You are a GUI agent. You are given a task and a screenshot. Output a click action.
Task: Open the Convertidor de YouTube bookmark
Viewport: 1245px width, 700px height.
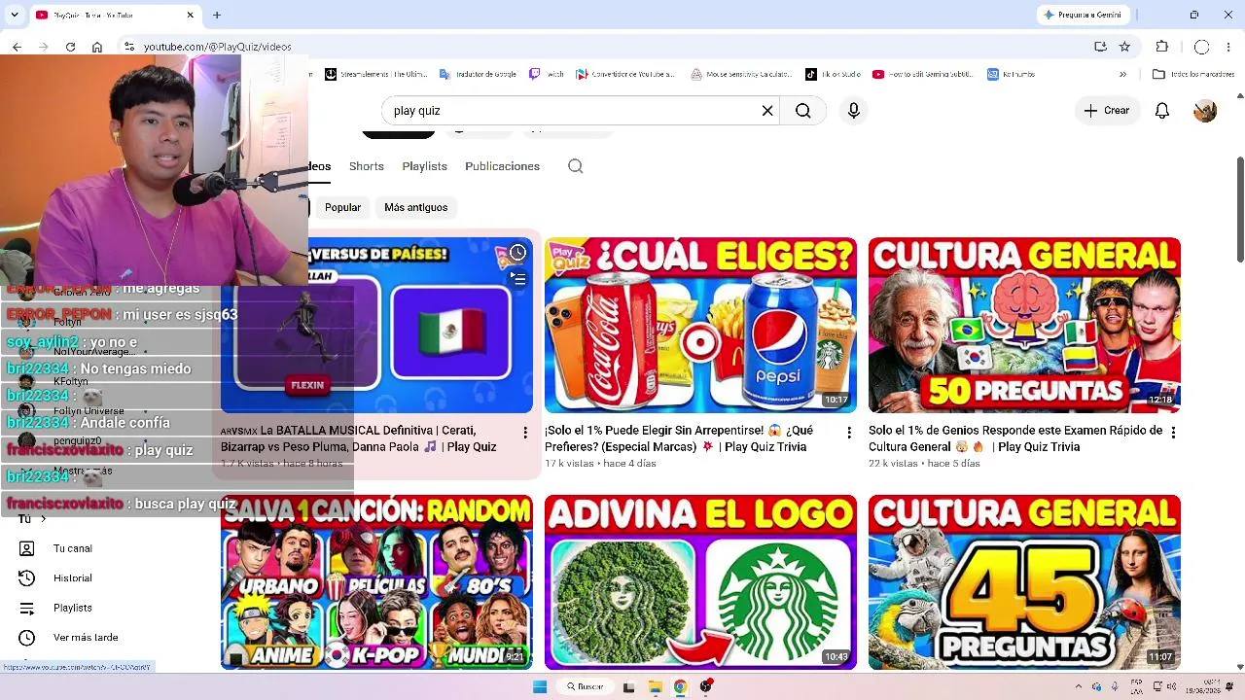pyautogui.click(x=624, y=74)
